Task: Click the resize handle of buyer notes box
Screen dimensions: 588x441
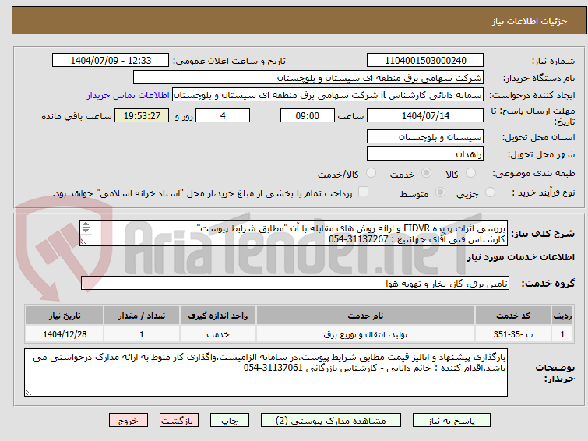Action: (x=28, y=393)
